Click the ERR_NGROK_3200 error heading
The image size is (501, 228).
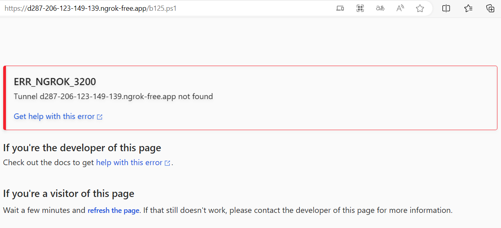[55, 82]
